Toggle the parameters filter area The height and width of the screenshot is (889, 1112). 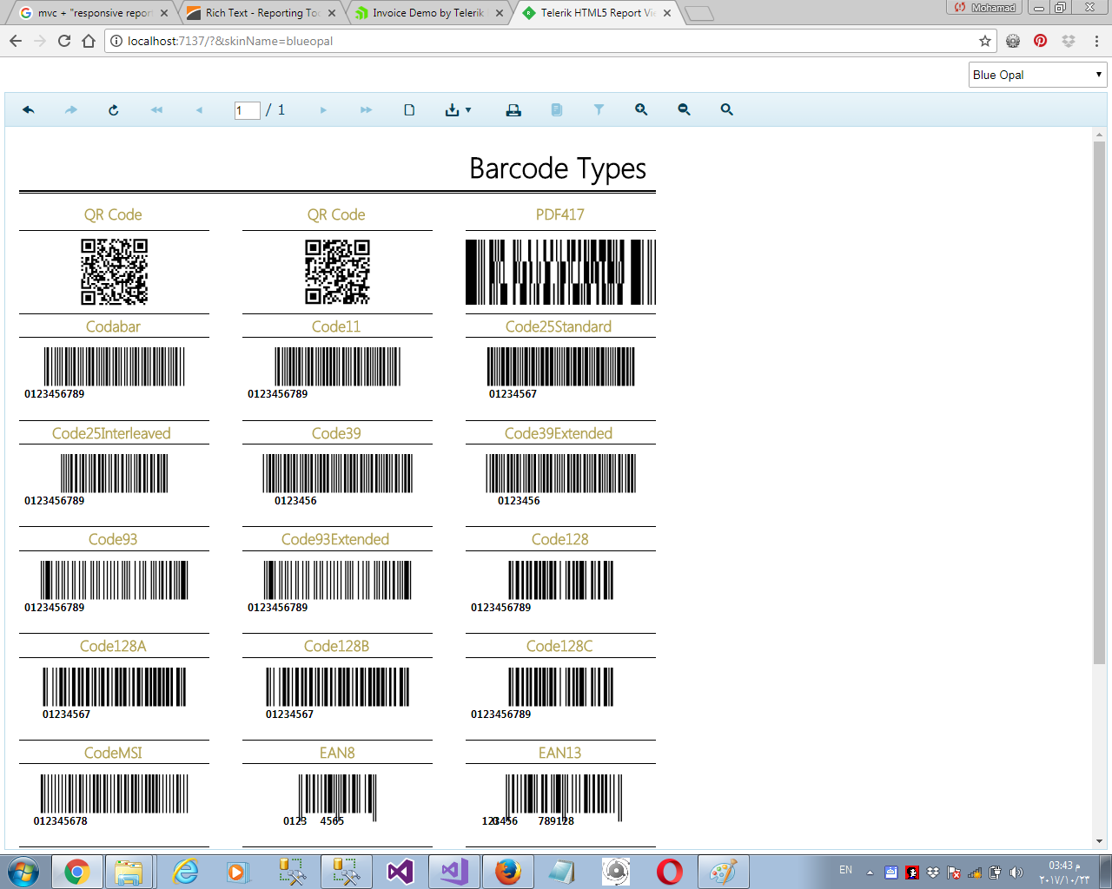pyautogui.click(x=599, y=110)
